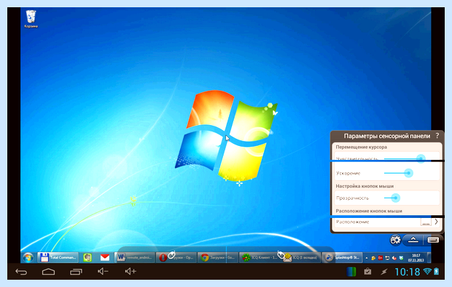
Task: Switch to the Word document taskbar button
Action: (x=134, y=257)
